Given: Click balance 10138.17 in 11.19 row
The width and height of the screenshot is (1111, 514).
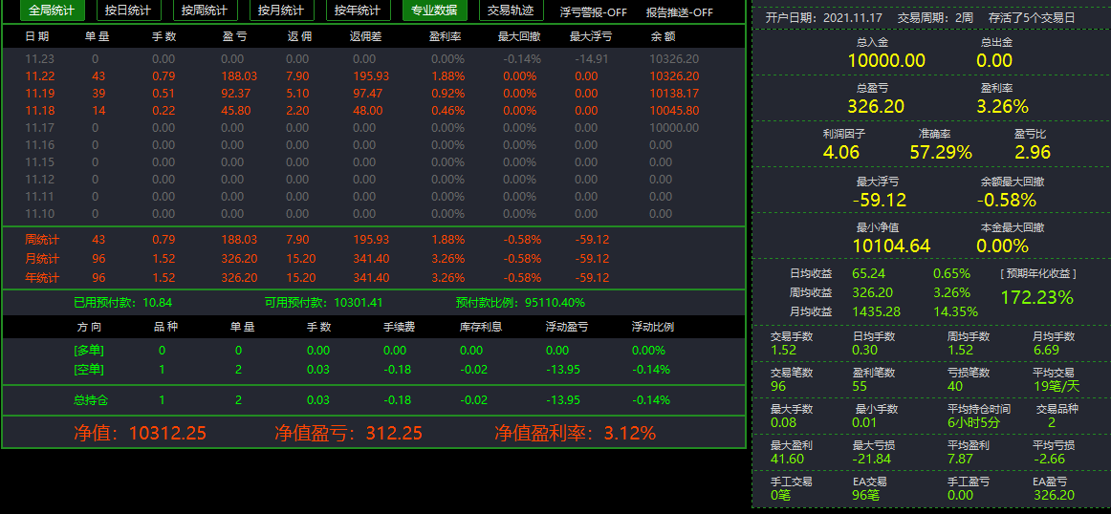Looking at the screenshot, I should pyautogui.click(x=675, y=94).
